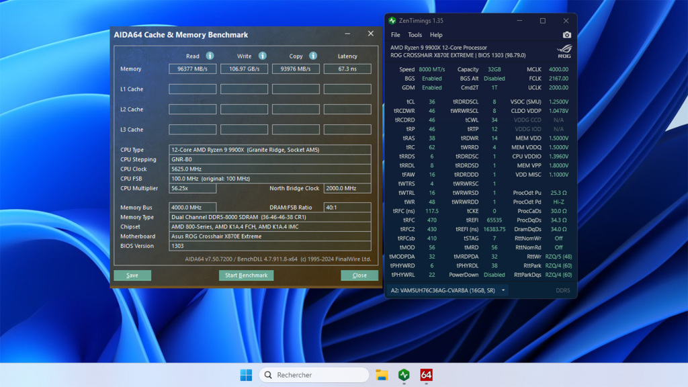Click the Write info icon in AIDA64
Viewport: 688px width, 387px height.
point(263,56)
